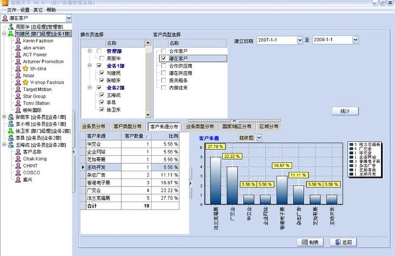
Task: Click the salesperson icon beside 李小明
Action: 11,124
